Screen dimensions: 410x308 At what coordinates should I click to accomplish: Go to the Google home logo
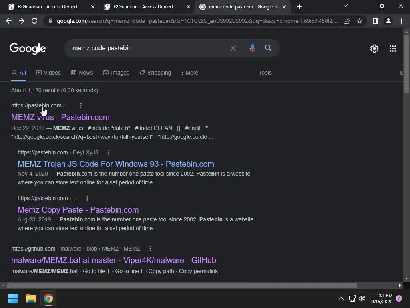(28, 49)
